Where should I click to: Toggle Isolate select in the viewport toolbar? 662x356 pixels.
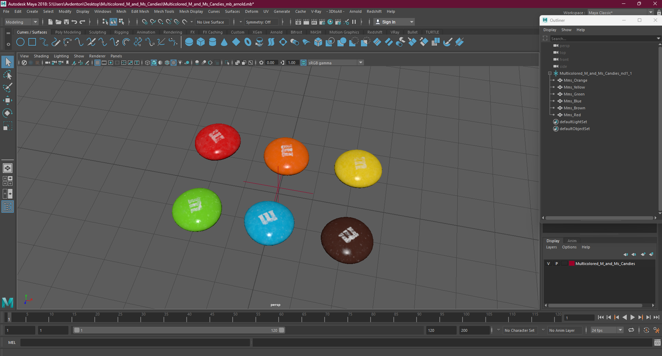click(227, 63)
